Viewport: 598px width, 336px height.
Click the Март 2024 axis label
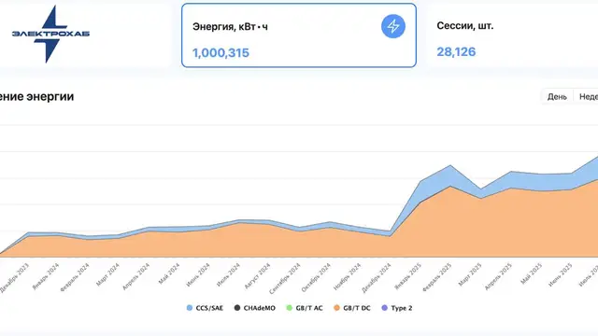pos(108,274)
